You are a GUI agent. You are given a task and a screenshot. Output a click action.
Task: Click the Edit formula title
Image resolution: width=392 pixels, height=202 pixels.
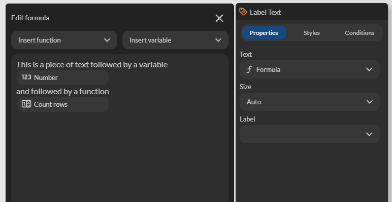point(30,18)
